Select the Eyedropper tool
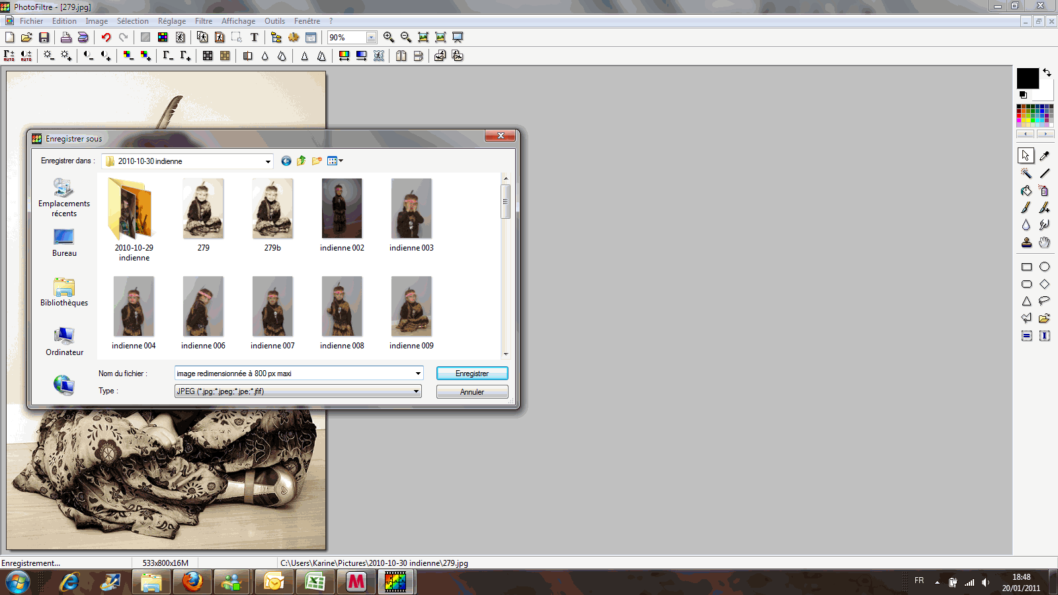 [x=1044, y=156]
